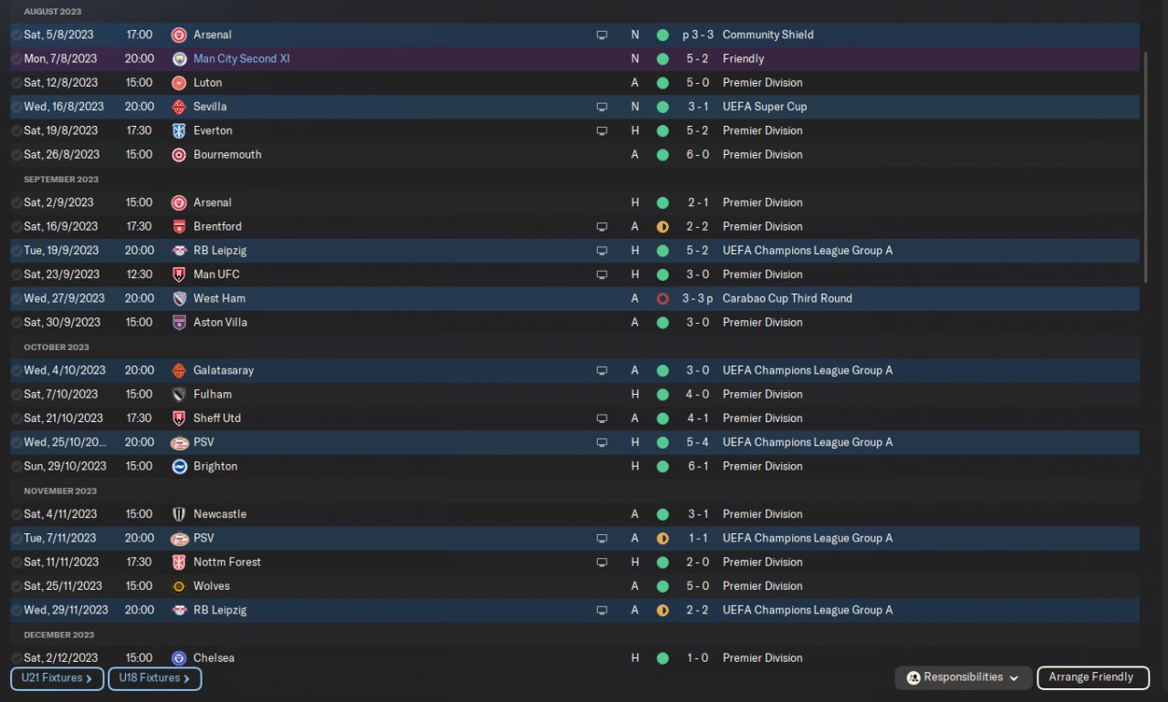Toggle the checkmark next to the Fulham fixture

[x=16, y=395]
